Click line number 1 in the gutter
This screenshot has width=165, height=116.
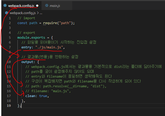(10, 18)
